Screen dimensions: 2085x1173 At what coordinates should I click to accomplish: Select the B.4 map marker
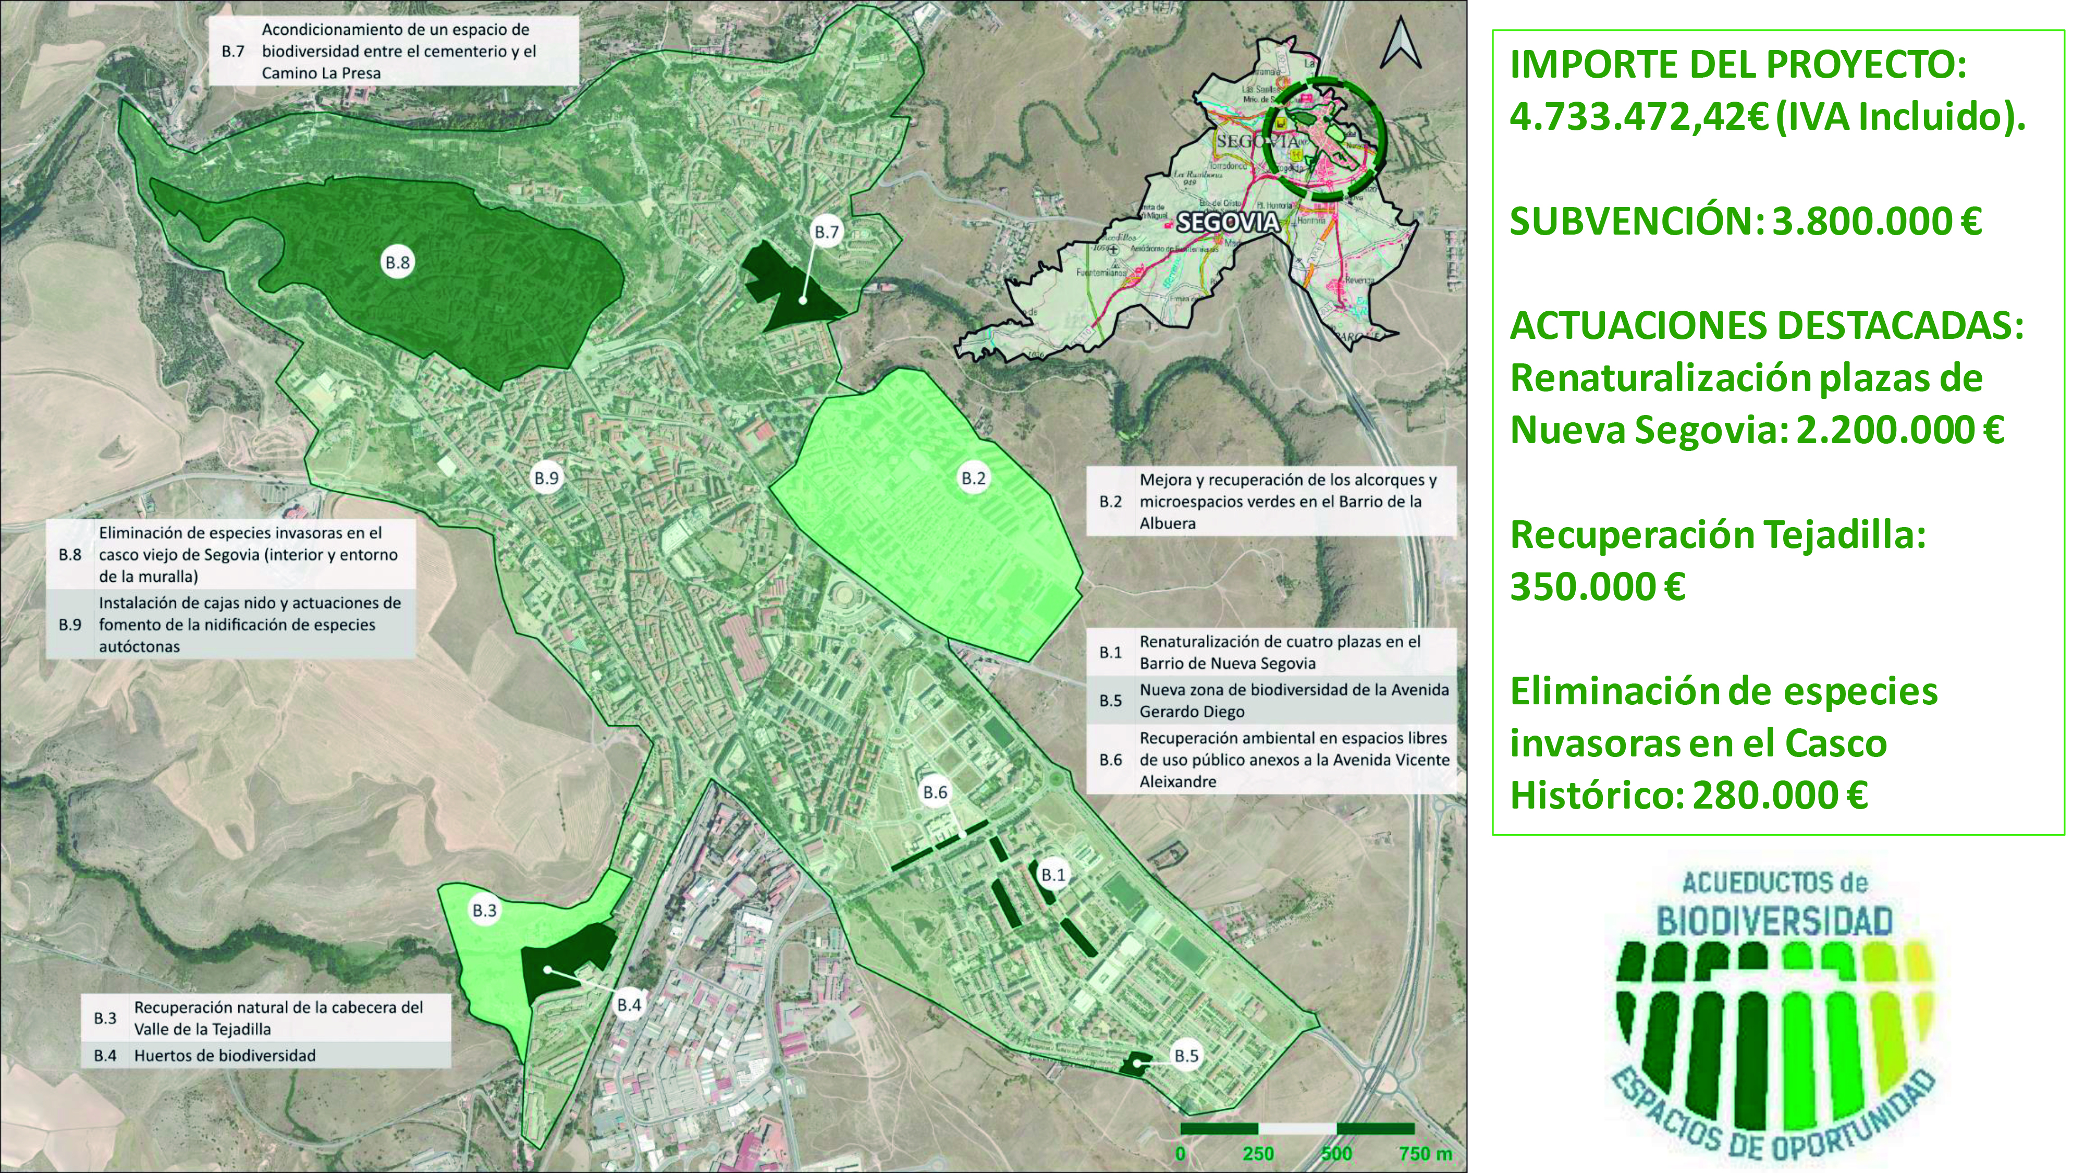tap(629, 1005)
